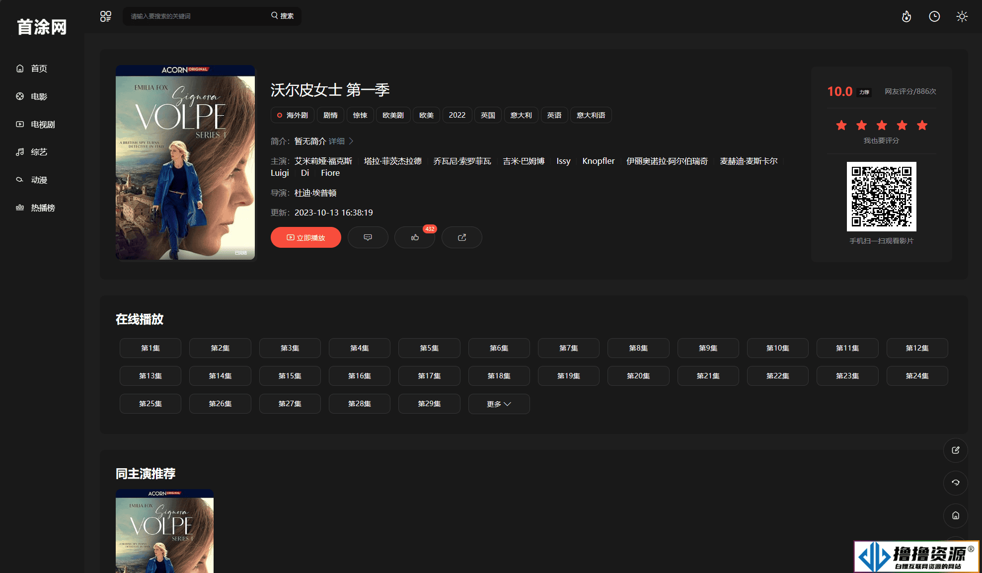The width and height of the screenshot is (982, 573).
Task: Click the floating edit/feedback icon
Action: pos(956,450)
